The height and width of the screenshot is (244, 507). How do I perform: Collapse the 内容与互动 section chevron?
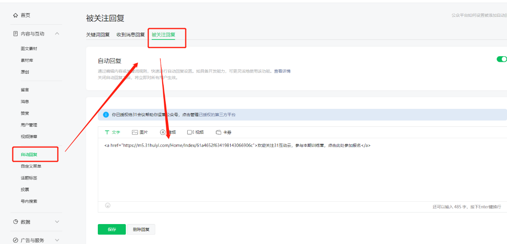(x=57, y=34)
